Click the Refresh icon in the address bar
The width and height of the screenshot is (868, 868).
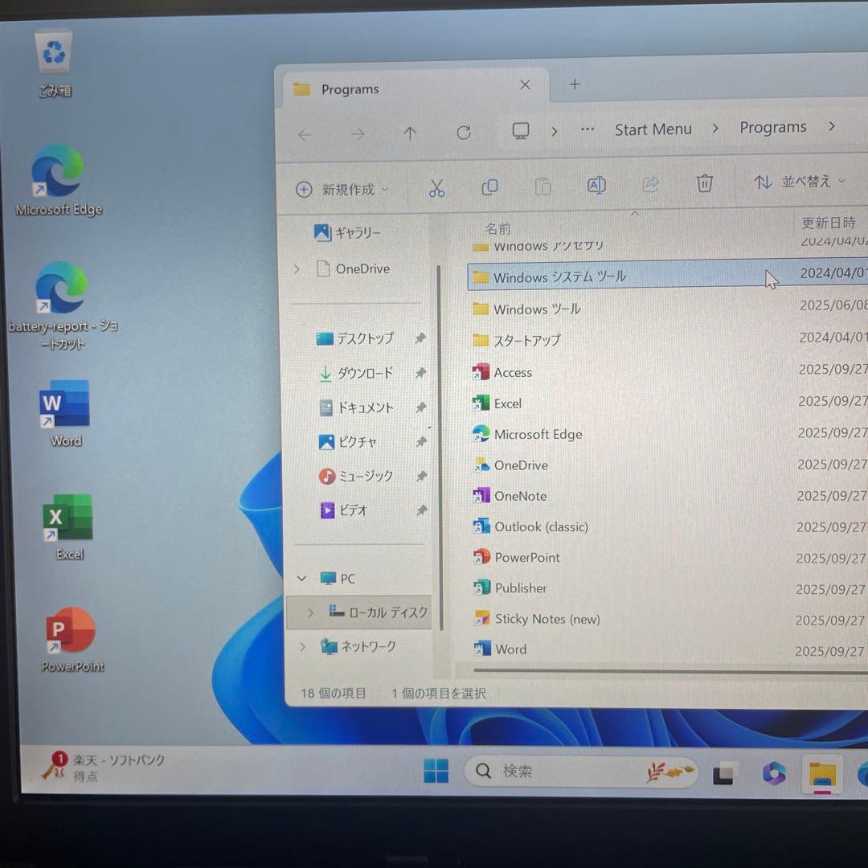tap(464, 133)
